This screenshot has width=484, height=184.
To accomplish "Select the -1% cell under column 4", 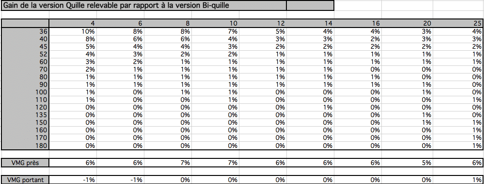I will pyautogui.click(x=73, y=180).
